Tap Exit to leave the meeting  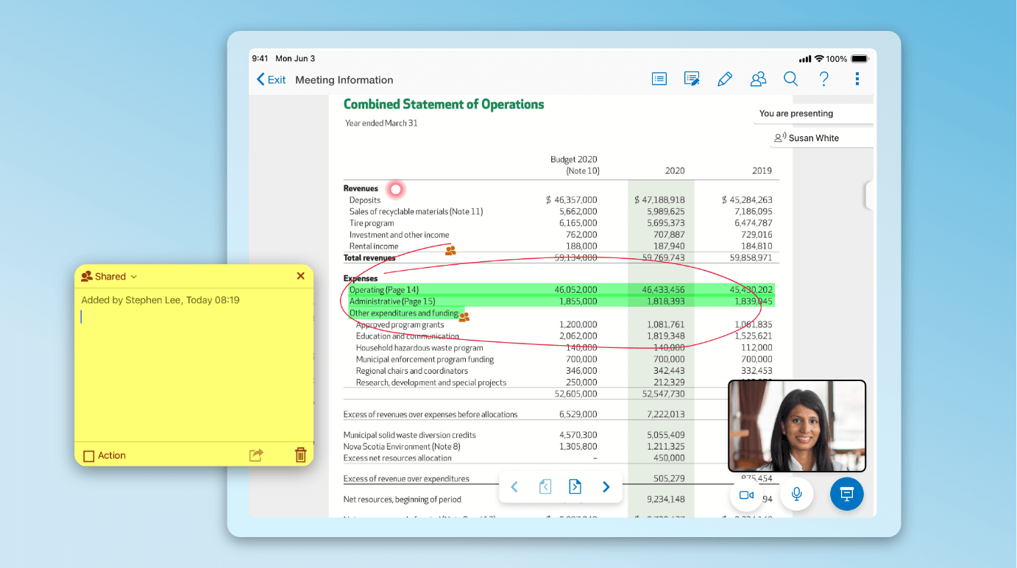click(271, 79)
